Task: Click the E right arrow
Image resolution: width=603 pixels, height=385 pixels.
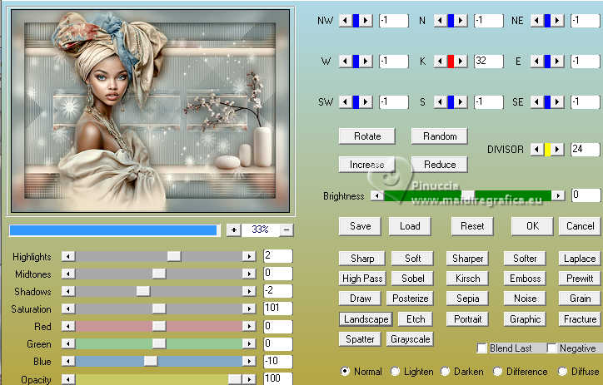Action: [x=558, y=61]
